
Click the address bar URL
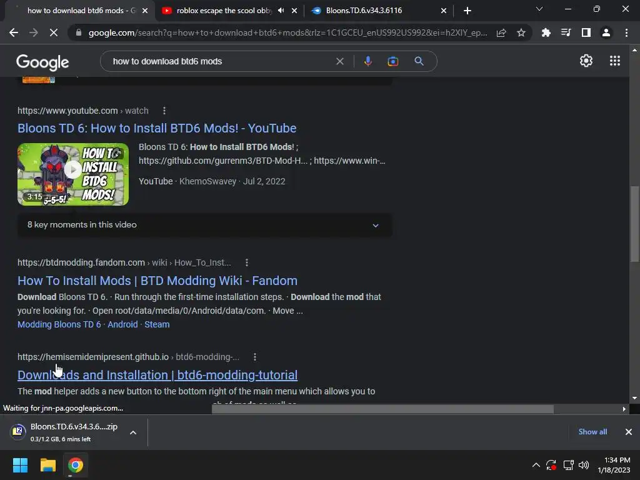coord(287,32)
